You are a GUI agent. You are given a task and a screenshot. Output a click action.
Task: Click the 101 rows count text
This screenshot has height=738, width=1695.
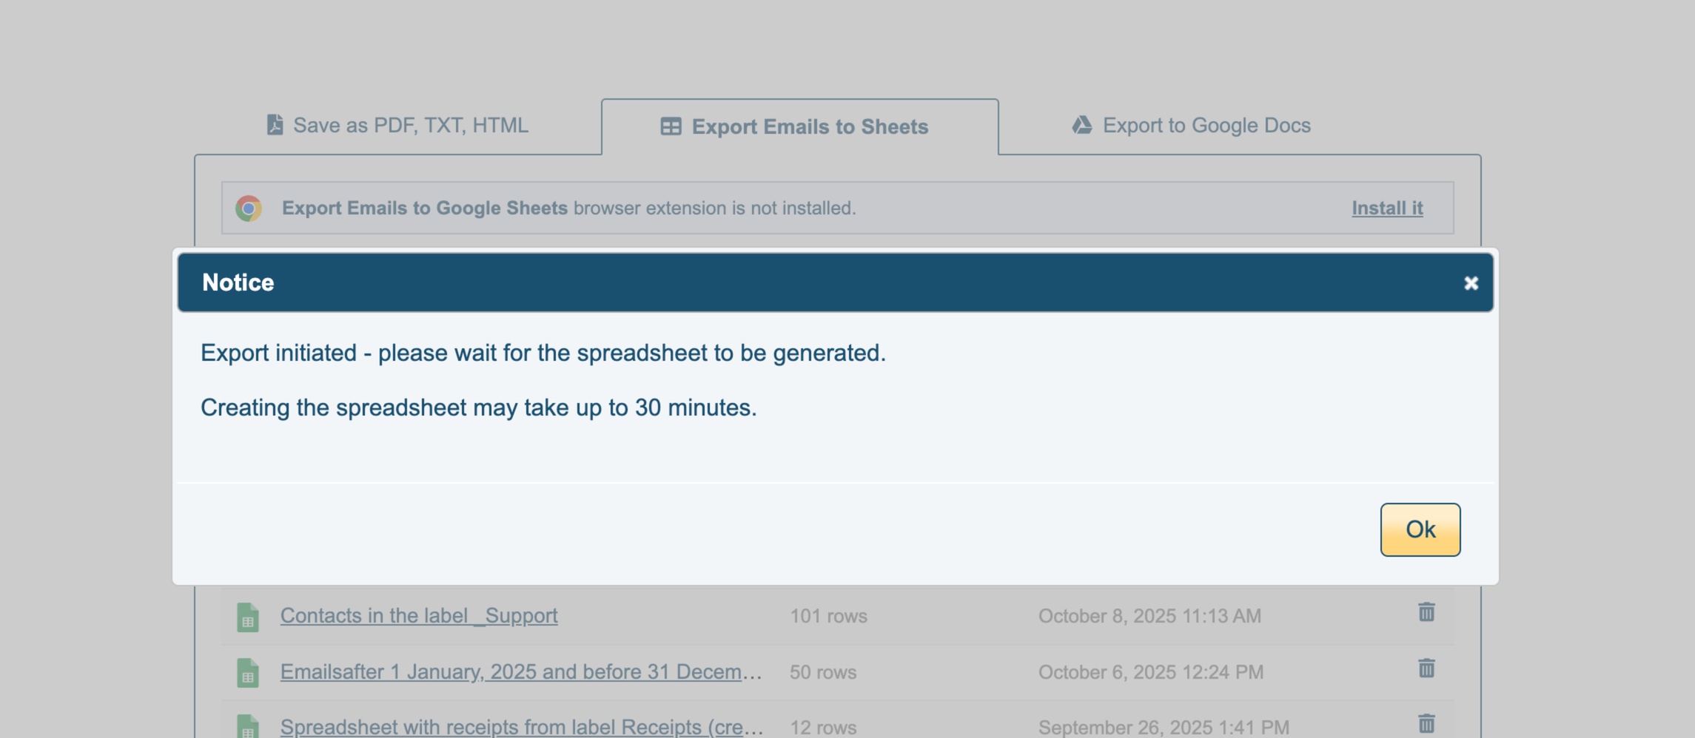click(x=828, y=616)
